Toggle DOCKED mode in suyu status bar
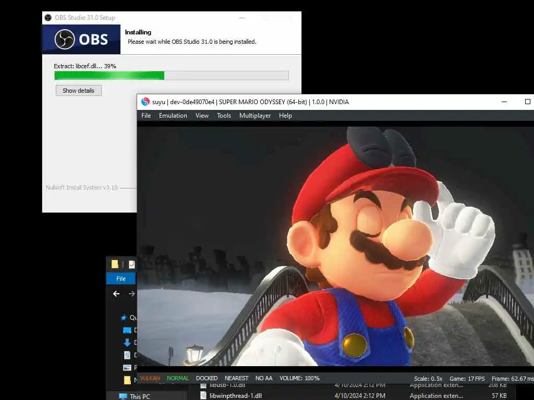Image resolution: width=534 pixels, height=400 pixels. point(207,378)
